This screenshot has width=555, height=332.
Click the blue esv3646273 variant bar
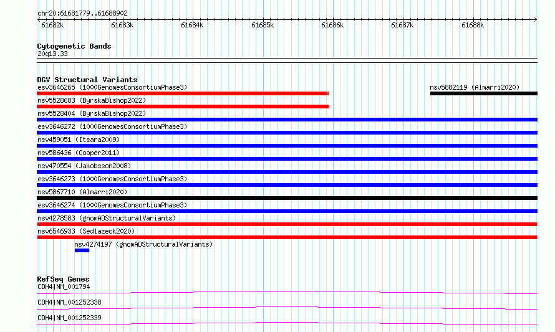[287, 185]
